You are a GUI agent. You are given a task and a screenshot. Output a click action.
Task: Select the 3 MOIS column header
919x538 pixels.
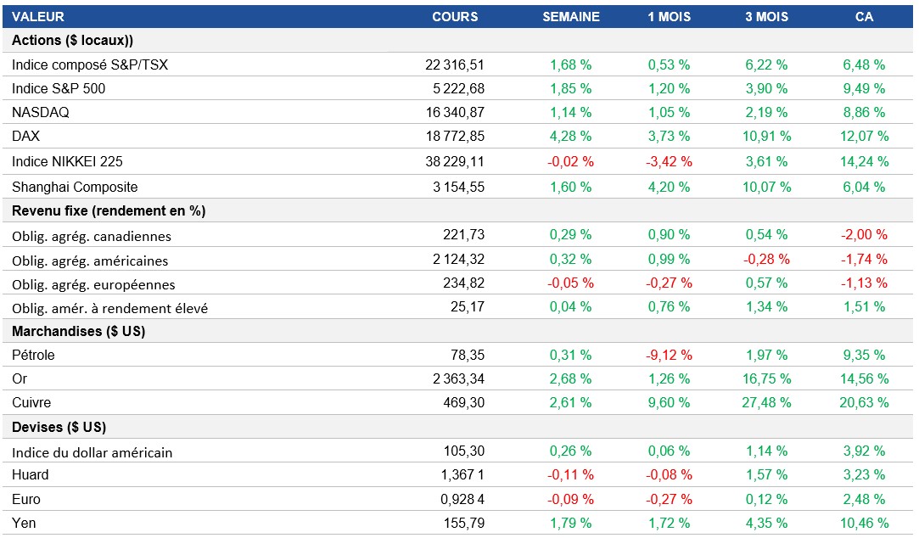766,17
